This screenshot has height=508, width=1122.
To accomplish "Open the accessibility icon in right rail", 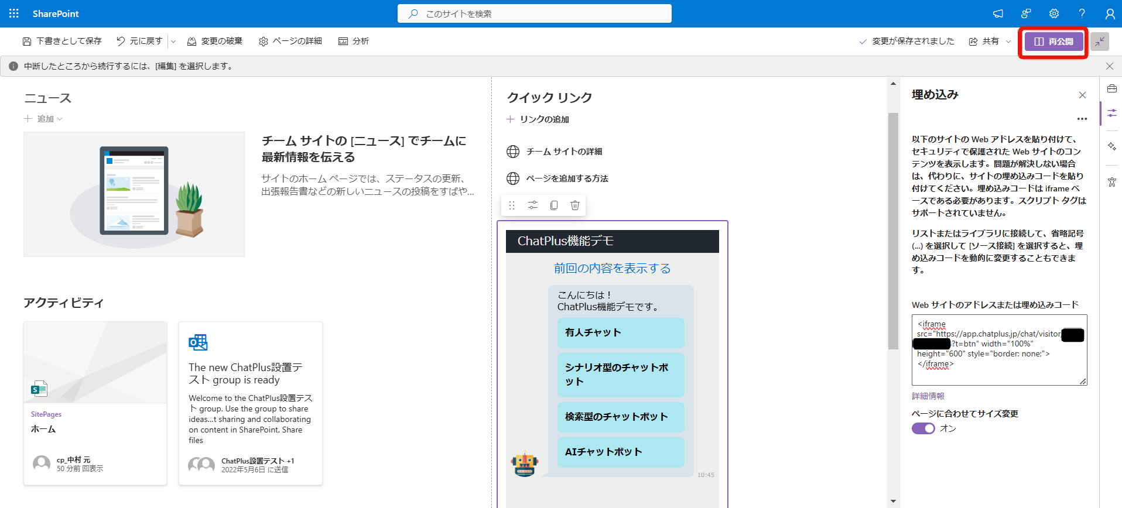I will (x=1111, y=182).
